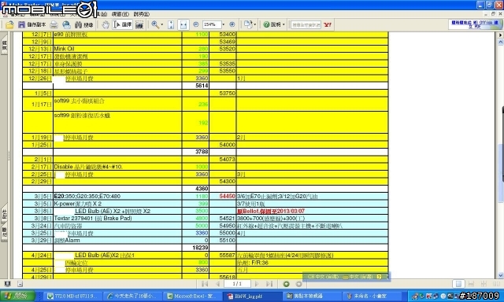Click the 154% zoom percentage field
The width and height of the screenshot is (504, 302).
tap(212, 24)
